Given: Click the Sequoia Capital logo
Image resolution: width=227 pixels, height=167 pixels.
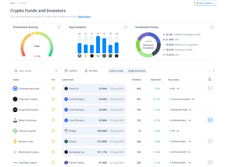Looking at the screenshot, I should (x=15, y=131).
